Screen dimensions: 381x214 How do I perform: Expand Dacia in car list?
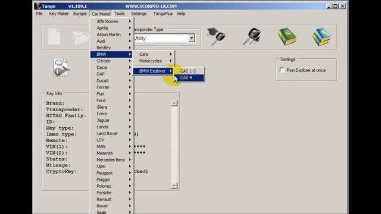pos(112,67)
